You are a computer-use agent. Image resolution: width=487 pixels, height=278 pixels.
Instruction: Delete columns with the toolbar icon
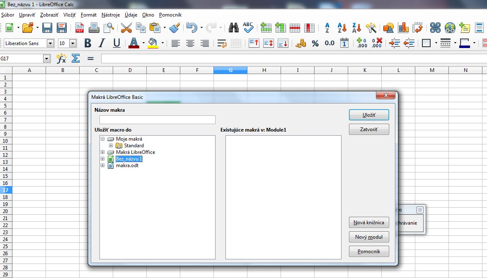tap(309, 28)
